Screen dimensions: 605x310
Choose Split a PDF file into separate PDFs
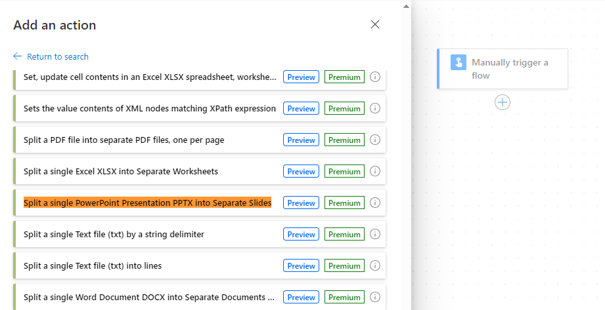[200, 140]
